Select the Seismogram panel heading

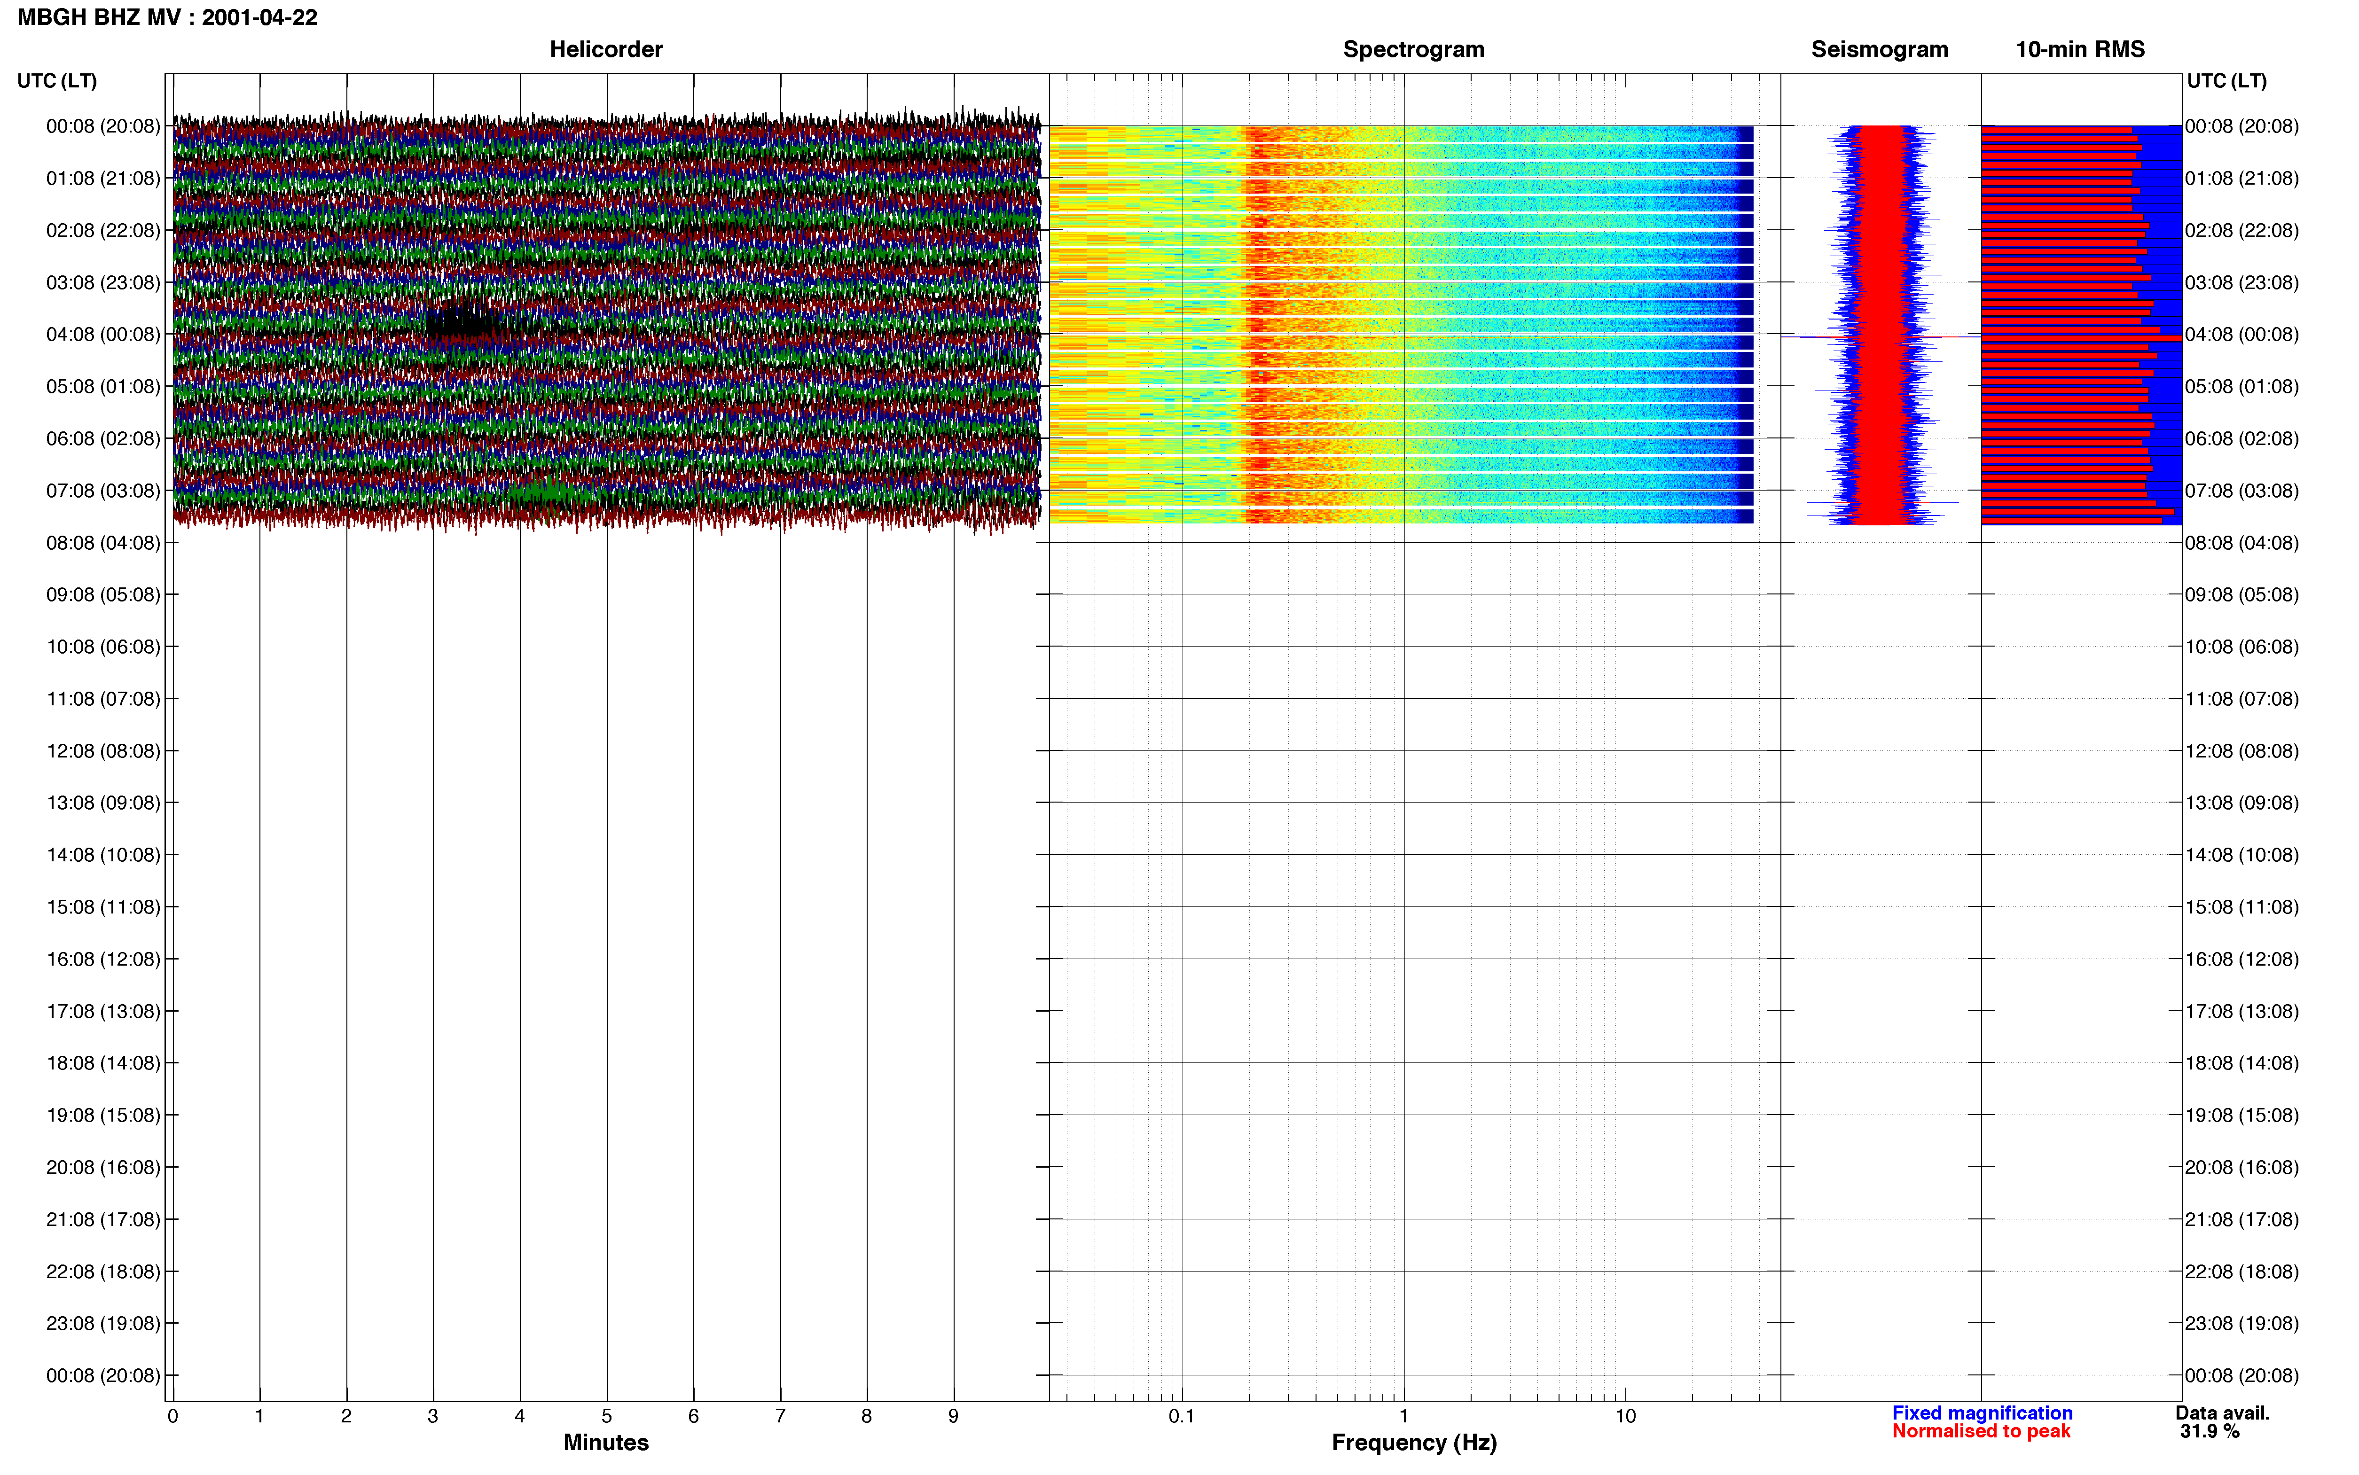tap(1879, 49)
